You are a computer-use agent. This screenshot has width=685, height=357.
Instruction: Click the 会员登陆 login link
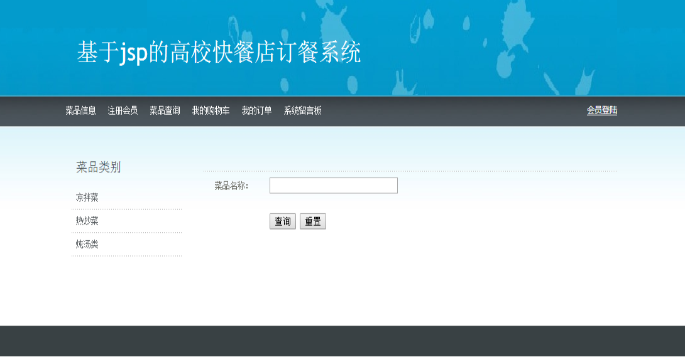click(601, 110)
